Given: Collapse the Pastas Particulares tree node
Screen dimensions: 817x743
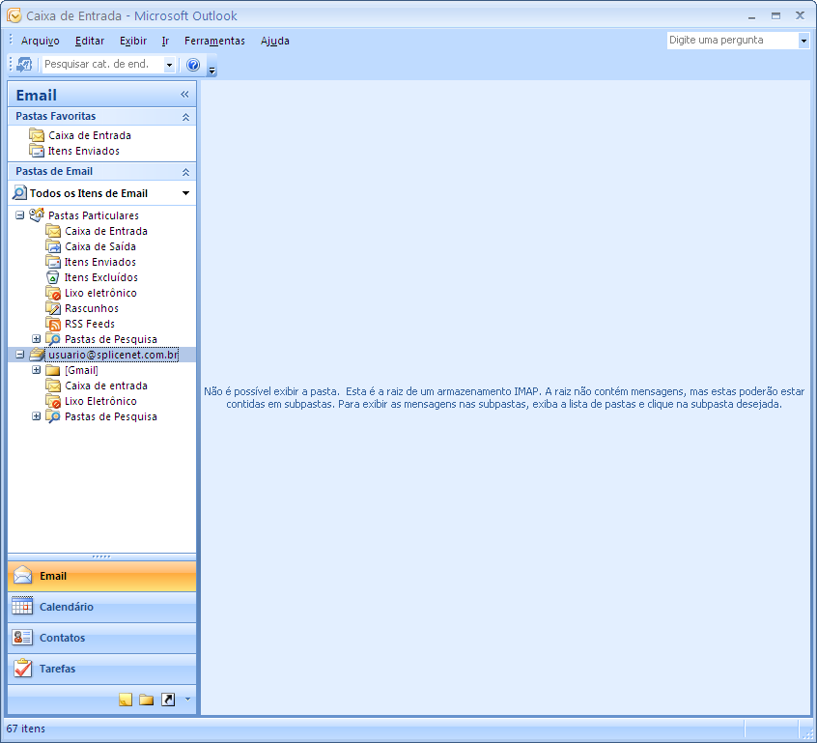Looking at the screenshot, I should pos(20,214).
